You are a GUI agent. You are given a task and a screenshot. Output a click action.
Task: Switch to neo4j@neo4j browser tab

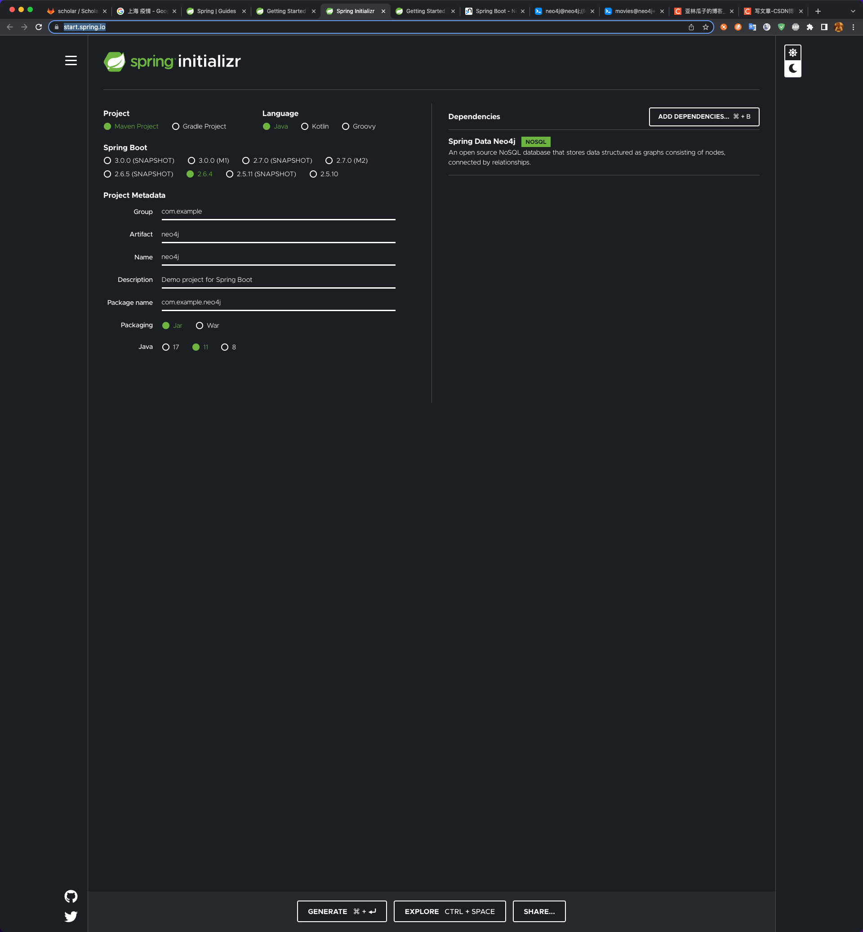click(565, 11)
